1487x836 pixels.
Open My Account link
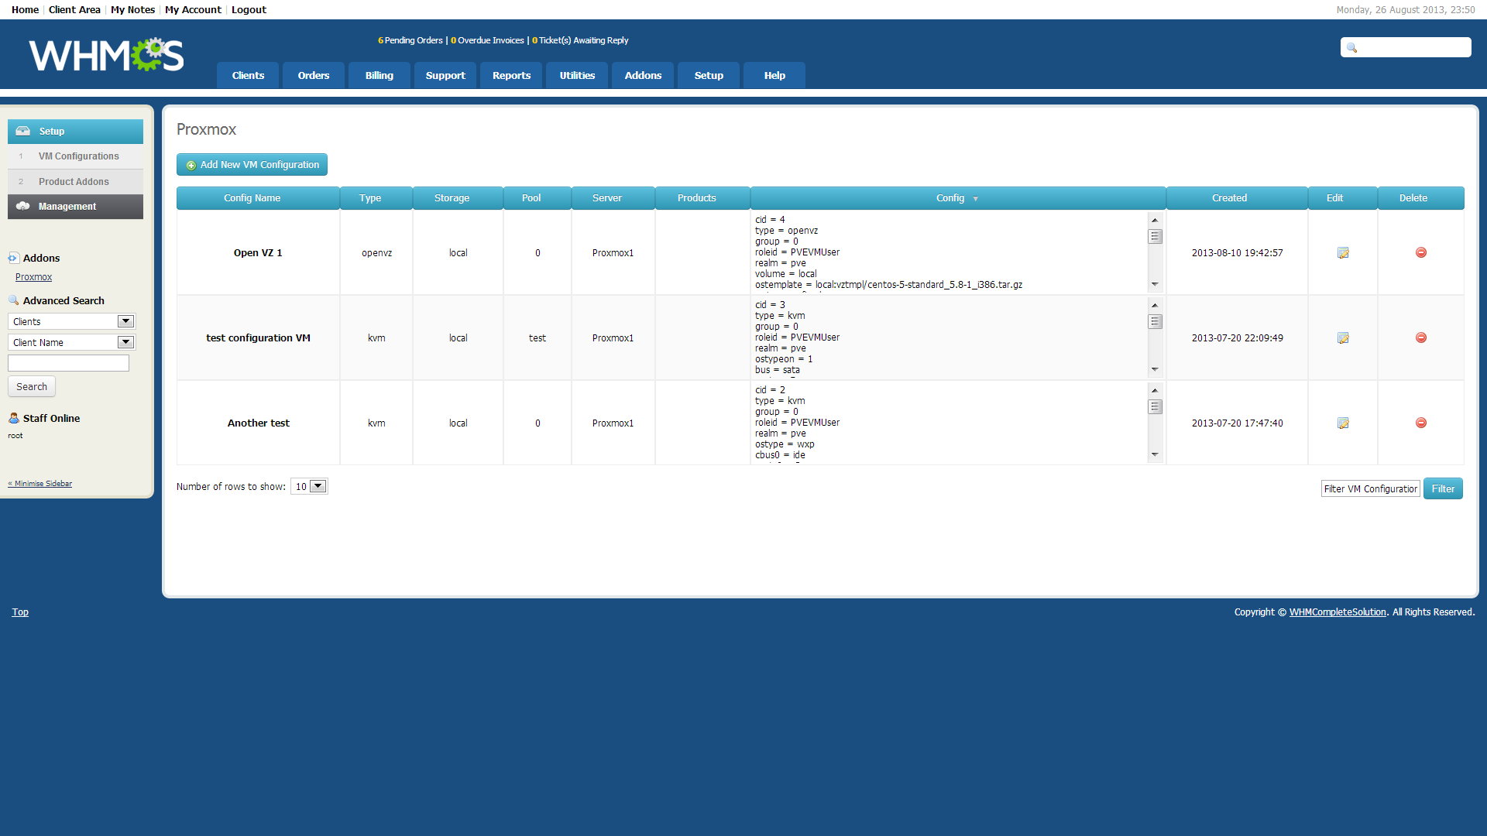click(193, 9)
